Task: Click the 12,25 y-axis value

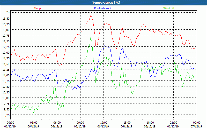Action: [x=6, y=47]
